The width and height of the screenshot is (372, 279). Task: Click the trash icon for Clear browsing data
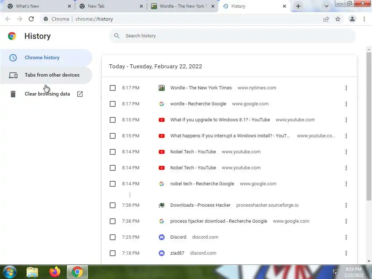tap(13, 94)
